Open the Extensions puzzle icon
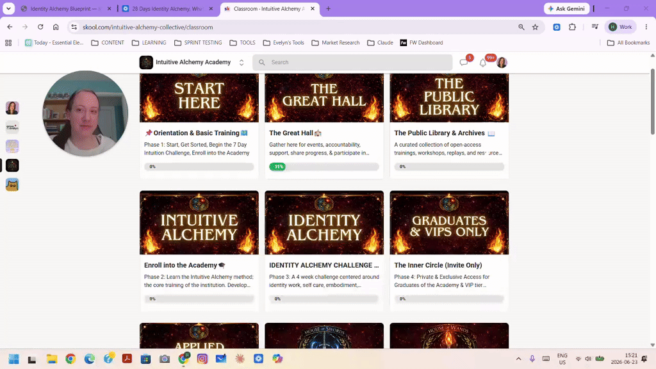Image resolution: width=656 pixels, height=369 pixels. [x=572, y=27]
